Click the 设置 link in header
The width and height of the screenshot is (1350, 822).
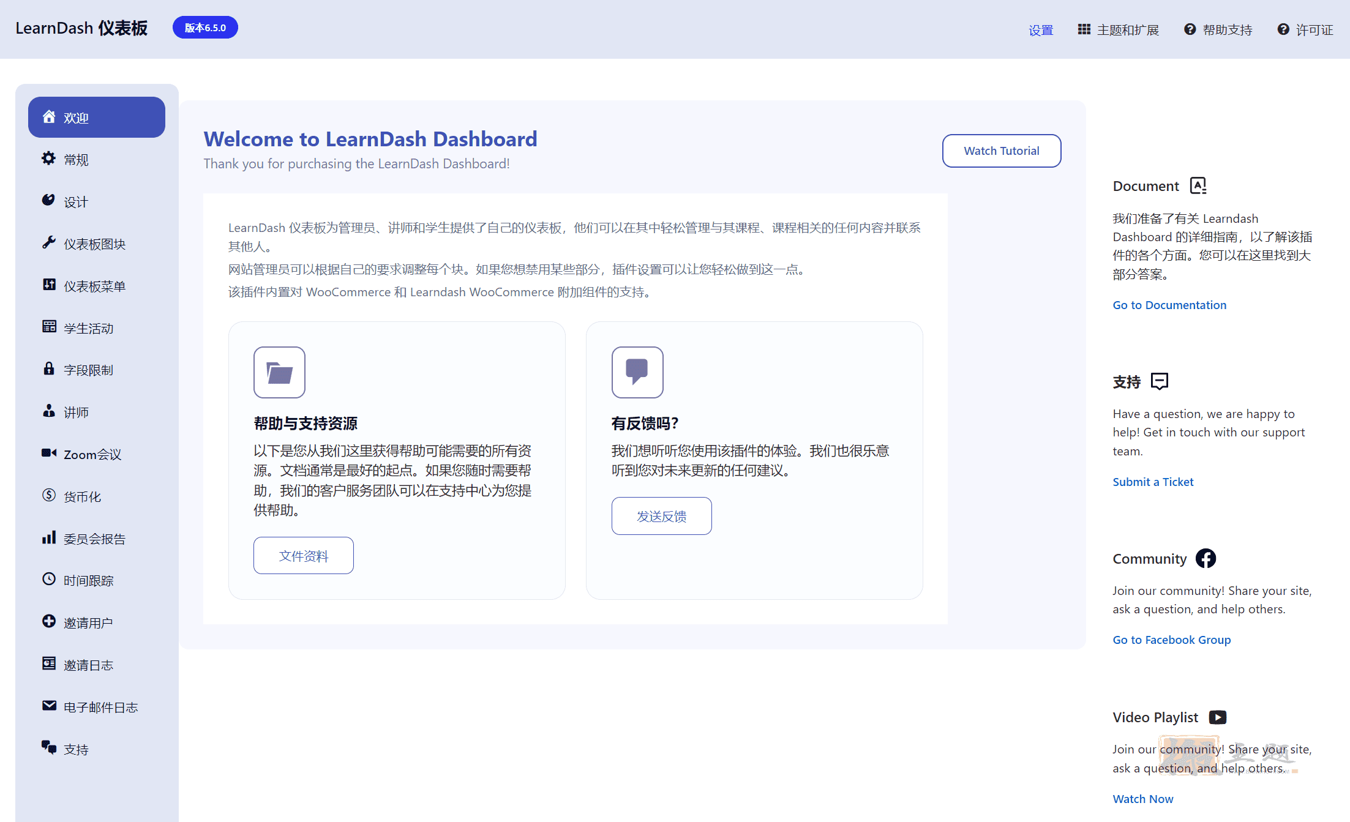pos(1041,30)
